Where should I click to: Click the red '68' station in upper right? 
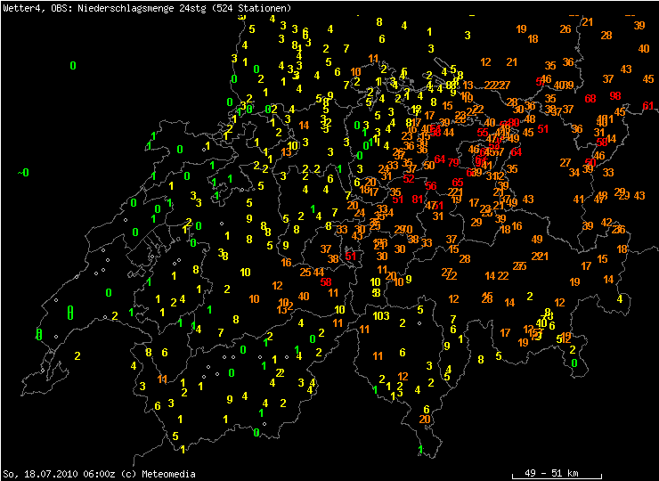click(590, 98)
